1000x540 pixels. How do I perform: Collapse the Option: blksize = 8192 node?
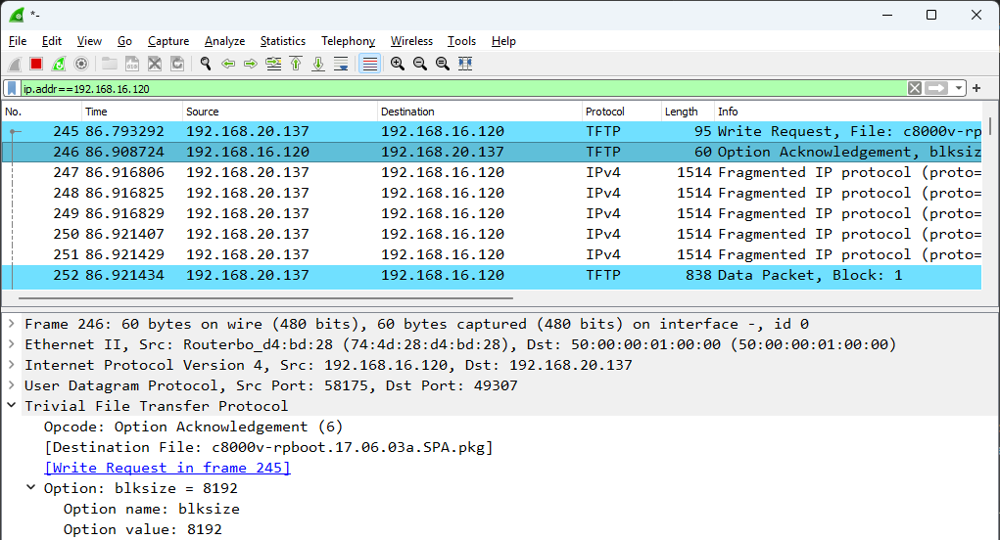(30, 488)
